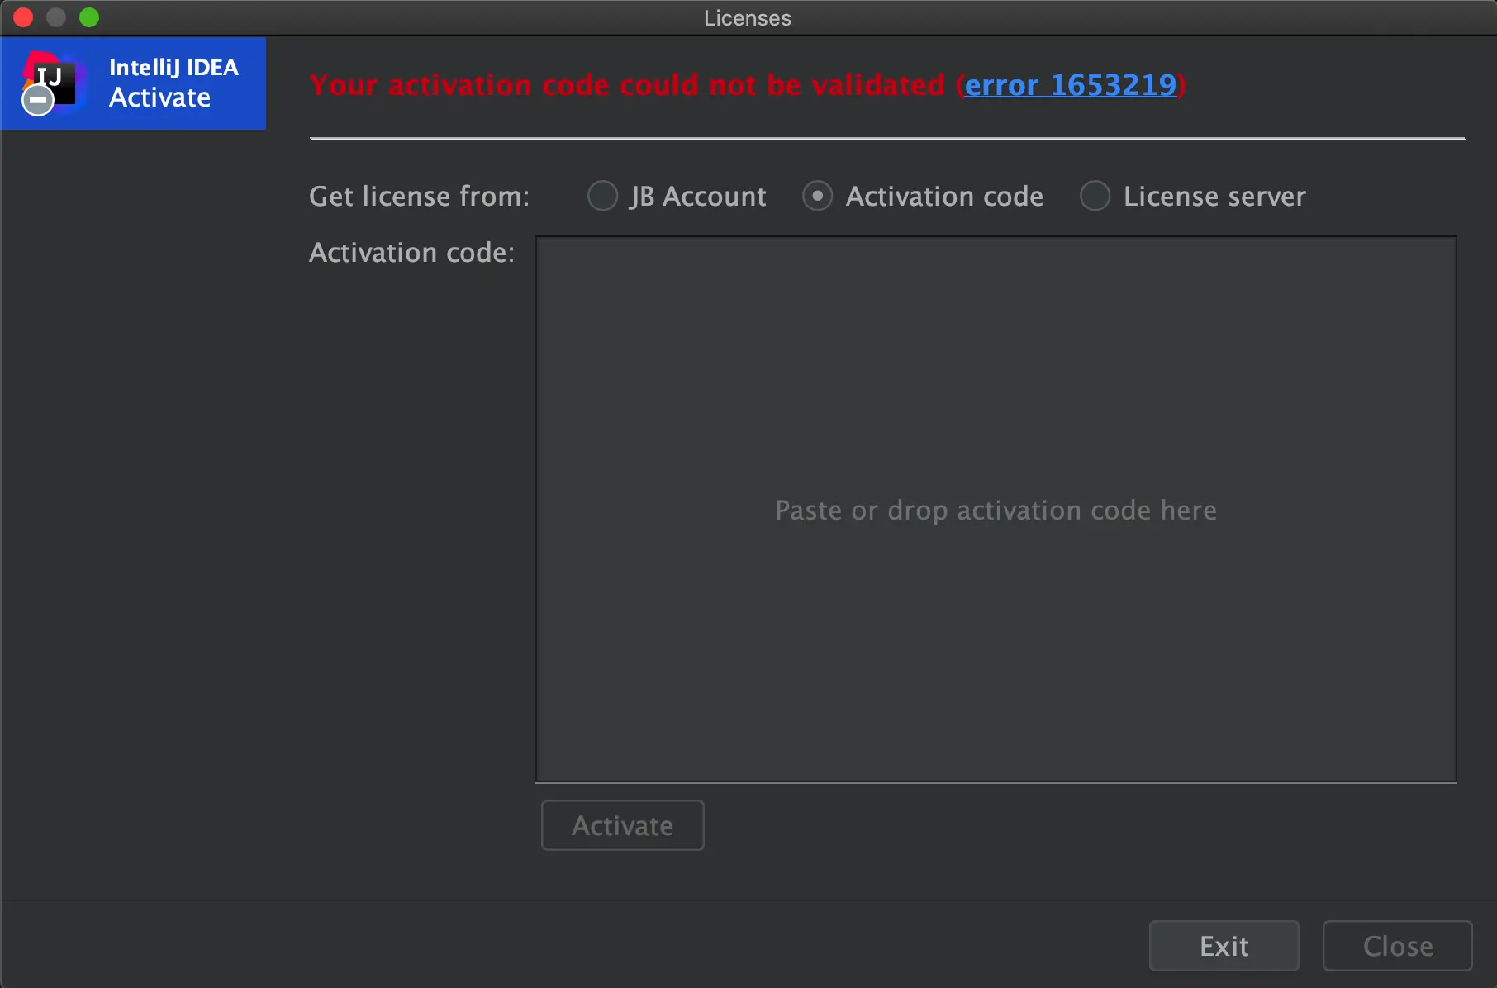Click the Get license from label
The image size is (1497, 988).
tap(418, 196)
